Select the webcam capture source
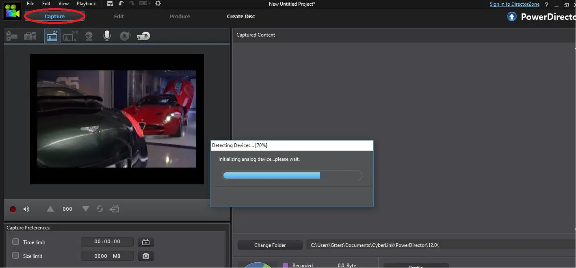 (89, 36)
